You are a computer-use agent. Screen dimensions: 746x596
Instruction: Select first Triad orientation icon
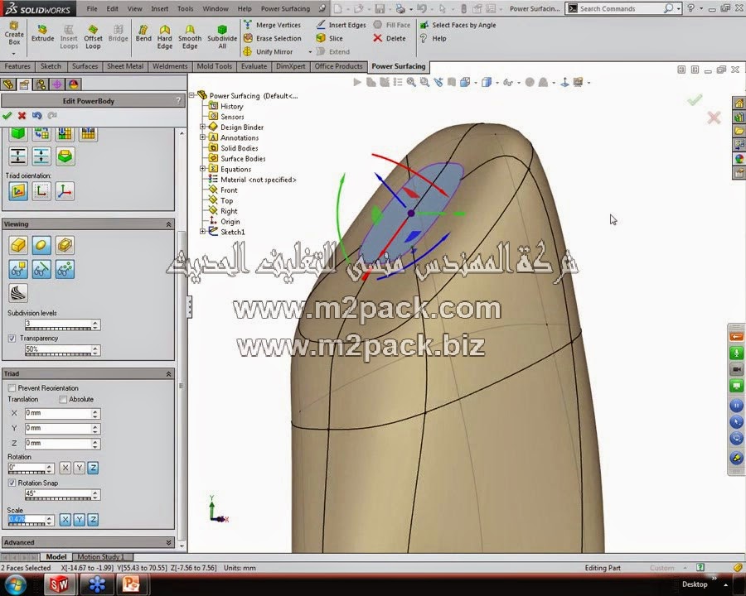point(18,191)
